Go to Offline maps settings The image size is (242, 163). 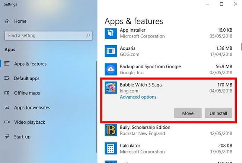point(27,93)
